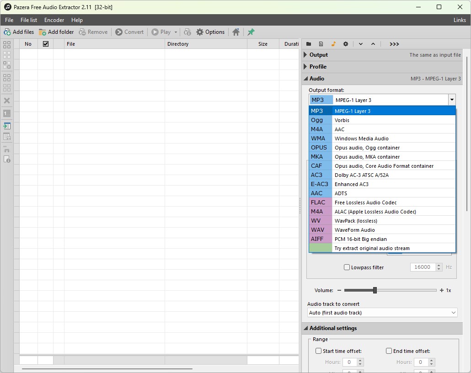
Task: Select MKA Opus audio format option
Action: 382,157
